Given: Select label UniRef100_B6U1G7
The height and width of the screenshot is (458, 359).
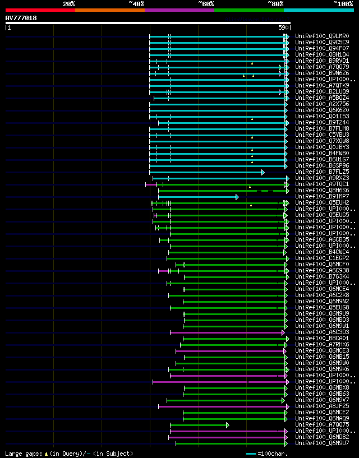Looking at the screenshot, I should 322,159.
